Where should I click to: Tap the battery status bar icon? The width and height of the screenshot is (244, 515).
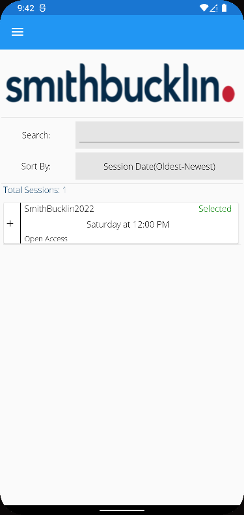click(x=224, y=8)
